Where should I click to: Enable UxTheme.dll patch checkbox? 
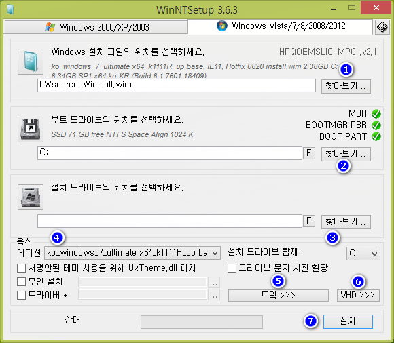click(21, 268)
